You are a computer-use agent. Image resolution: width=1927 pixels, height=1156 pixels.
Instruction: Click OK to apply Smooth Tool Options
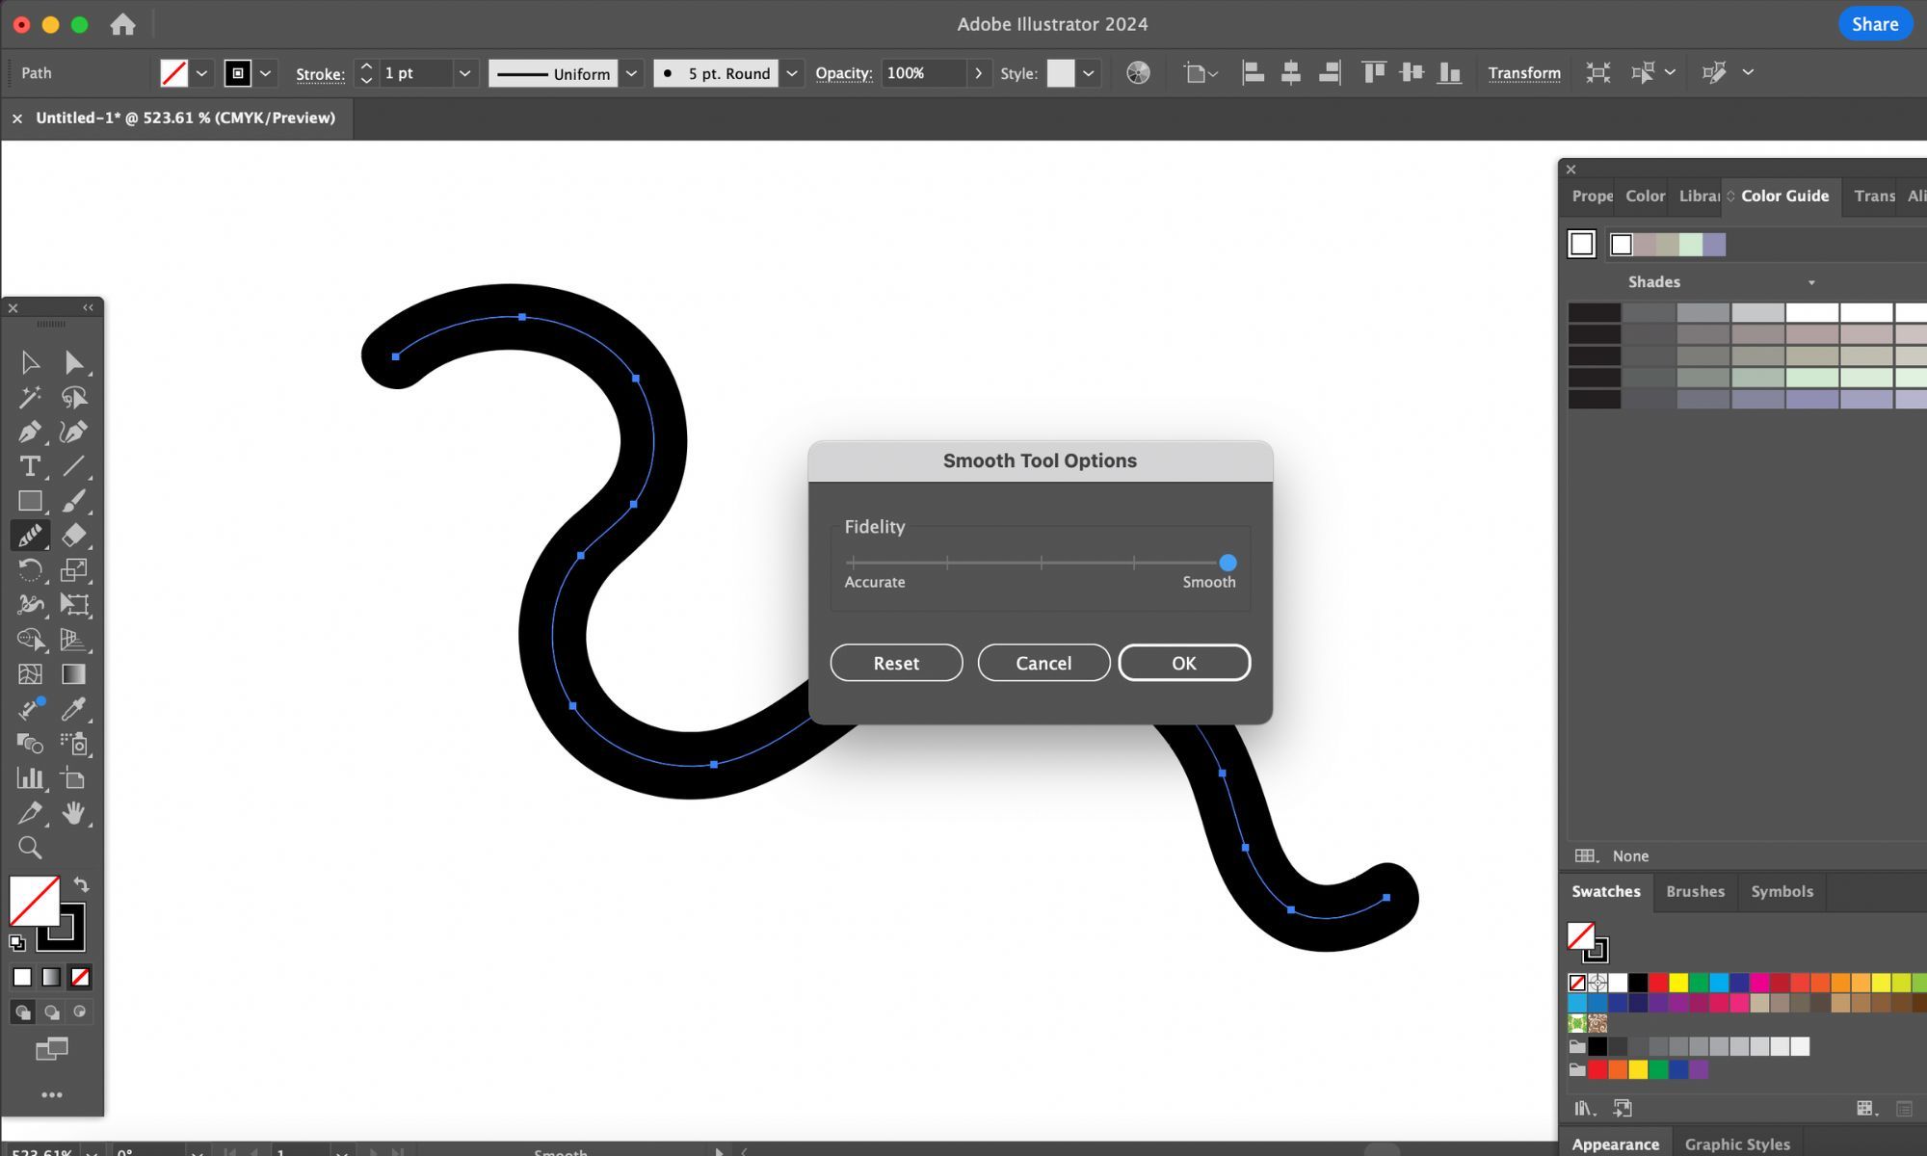(1184, 662)
